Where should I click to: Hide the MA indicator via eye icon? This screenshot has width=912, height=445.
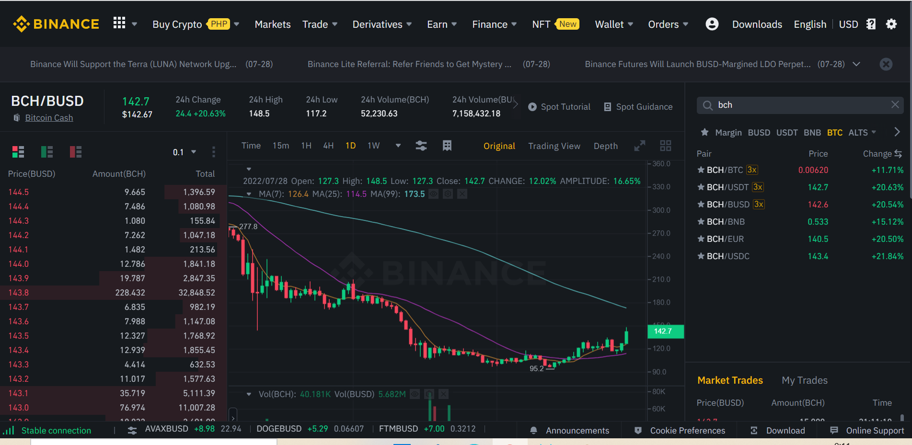click(433, 194)
